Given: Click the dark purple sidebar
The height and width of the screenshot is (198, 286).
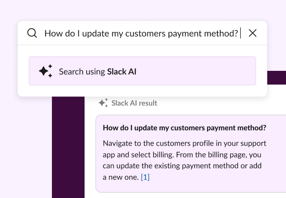Looking at the screenshot, I should click(x=68, y=150).
